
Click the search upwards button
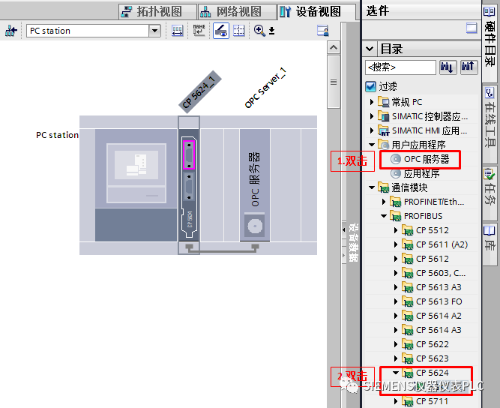coord(469,67)
